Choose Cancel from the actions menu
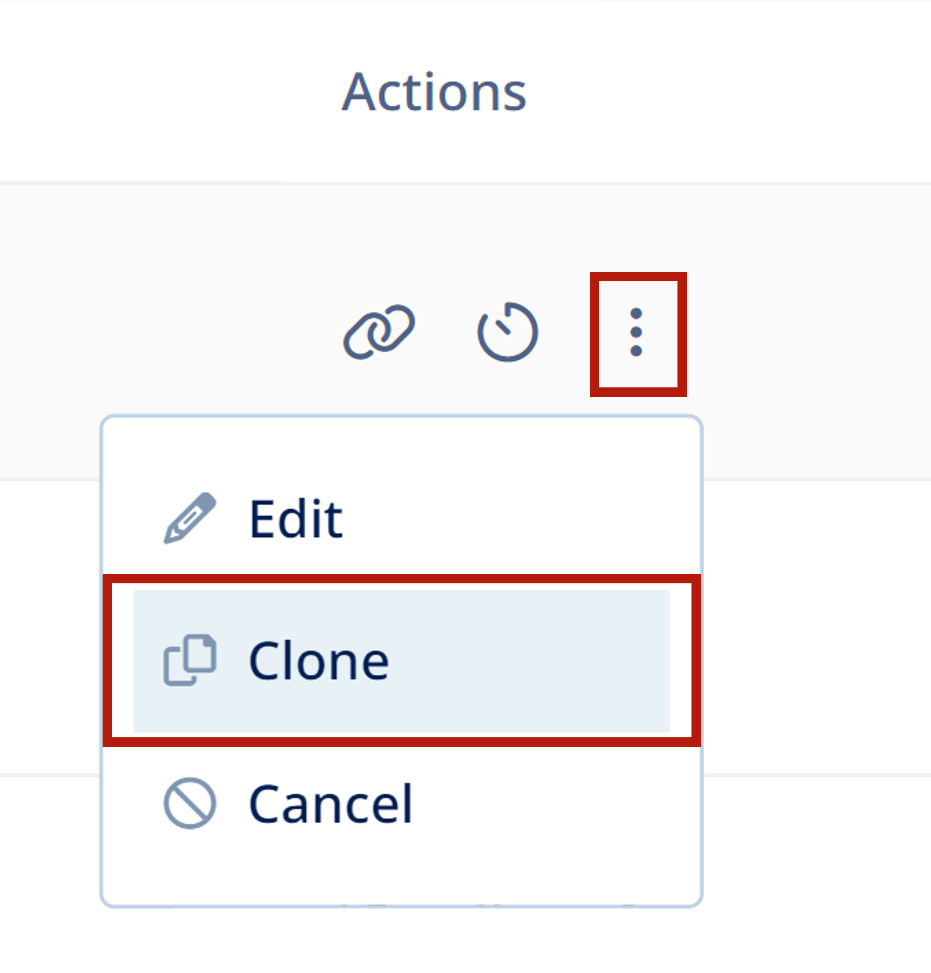The image size is (931, 973). click(401, 804)
